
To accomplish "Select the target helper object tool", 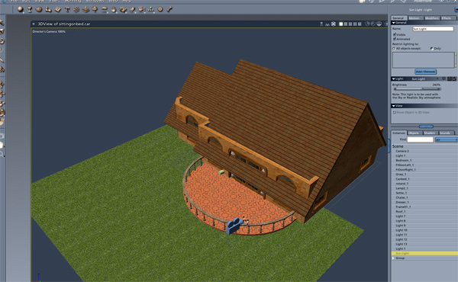I will (160, 9).
